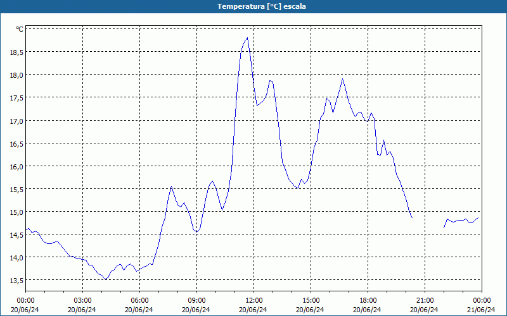The width and height of the screenshot is (507, 316).
Task: Click the 06:00 time axis label
Action: click(x=139, y=301)
